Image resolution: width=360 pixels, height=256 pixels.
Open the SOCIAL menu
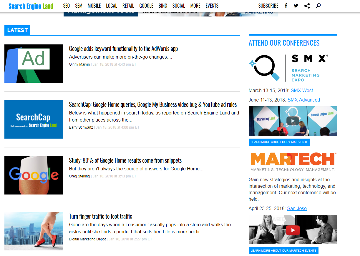(x=179, y=6)
